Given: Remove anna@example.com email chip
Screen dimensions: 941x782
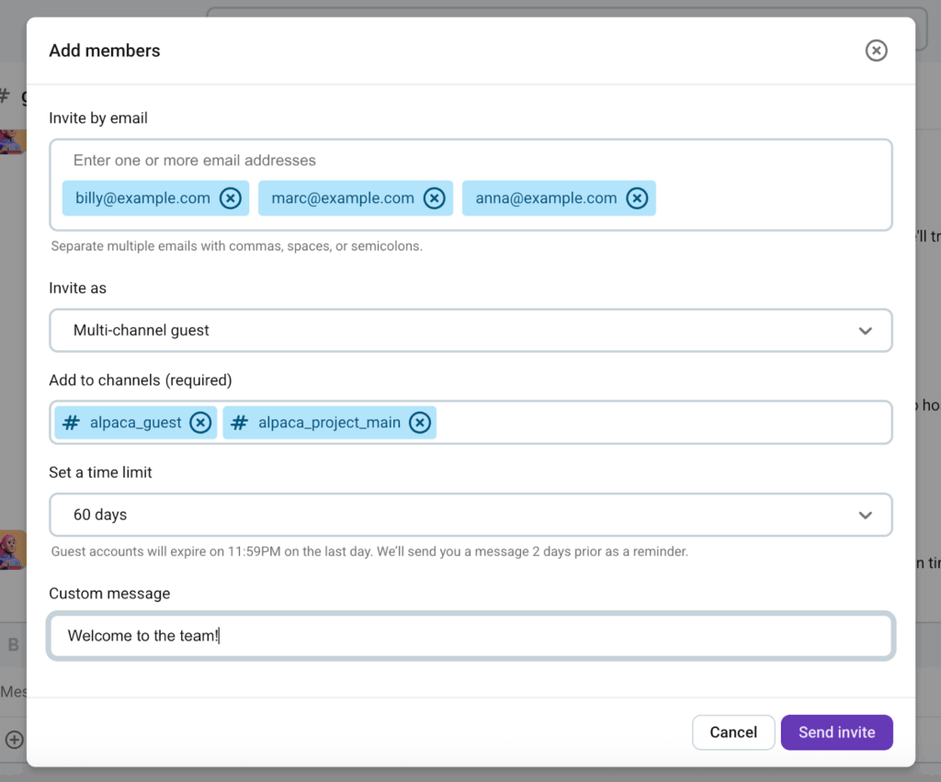Looking at the screenshot, I should (x=637, y=198).
